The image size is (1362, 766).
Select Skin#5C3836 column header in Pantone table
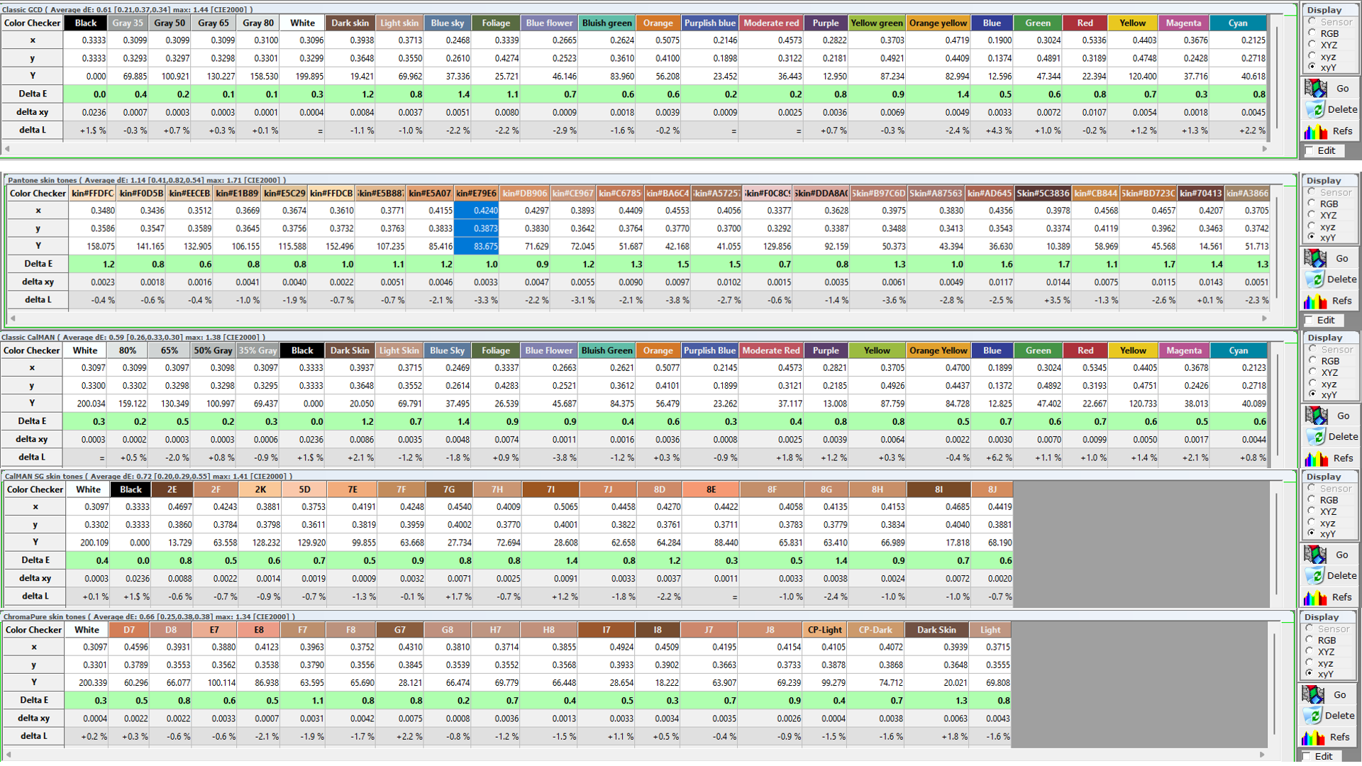(1042, 193)
